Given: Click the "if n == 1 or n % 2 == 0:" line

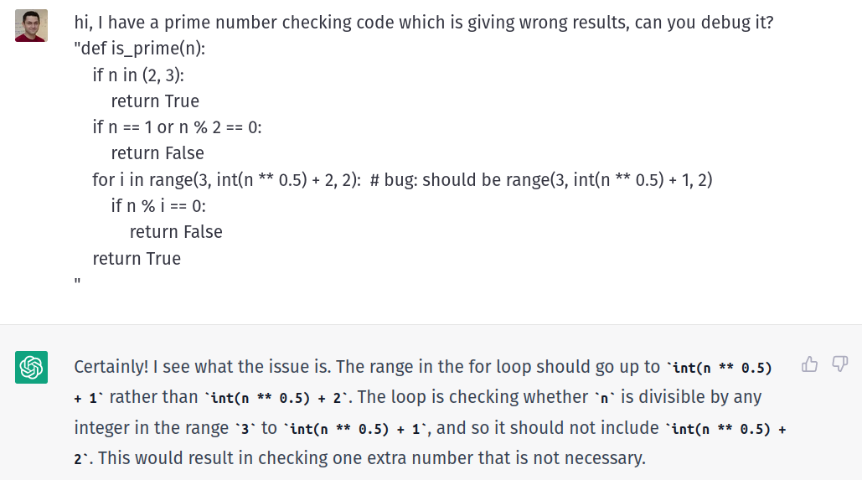Looking at the screenshot, I should point(177,127).
